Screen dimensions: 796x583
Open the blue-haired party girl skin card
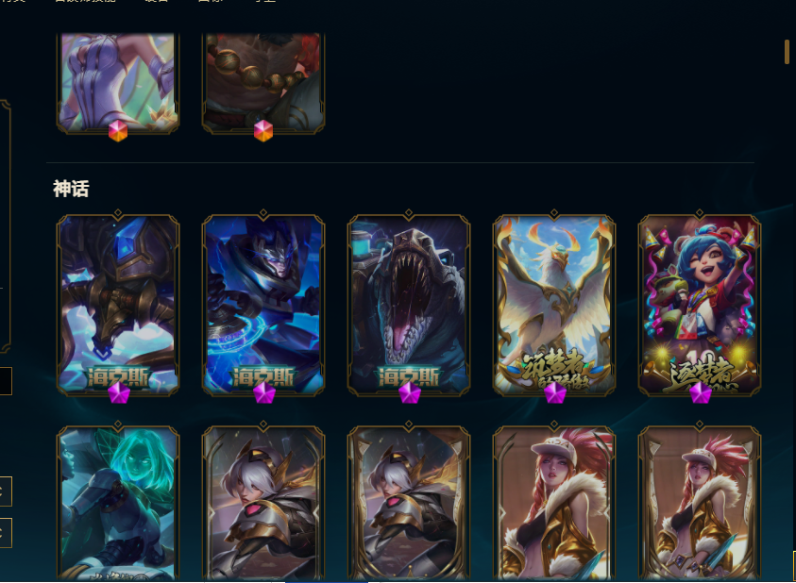click(x=700, y=305)
